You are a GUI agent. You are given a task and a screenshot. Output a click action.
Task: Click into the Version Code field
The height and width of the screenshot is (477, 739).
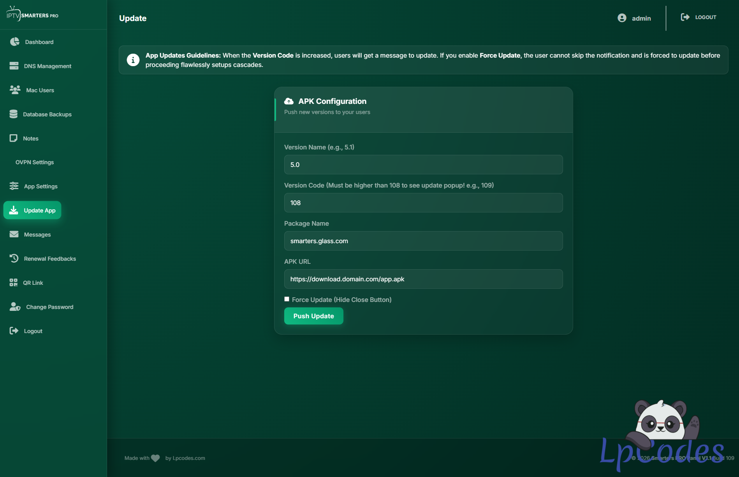pyautogui.click(x=423, y=203)
